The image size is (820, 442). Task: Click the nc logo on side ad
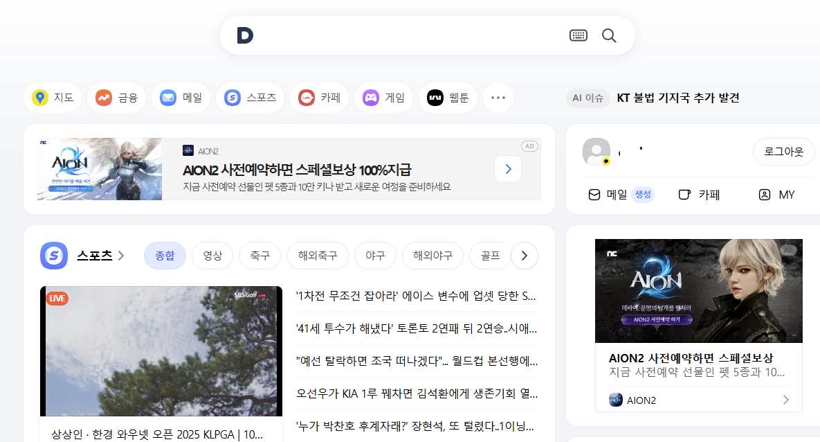point(612,254)
